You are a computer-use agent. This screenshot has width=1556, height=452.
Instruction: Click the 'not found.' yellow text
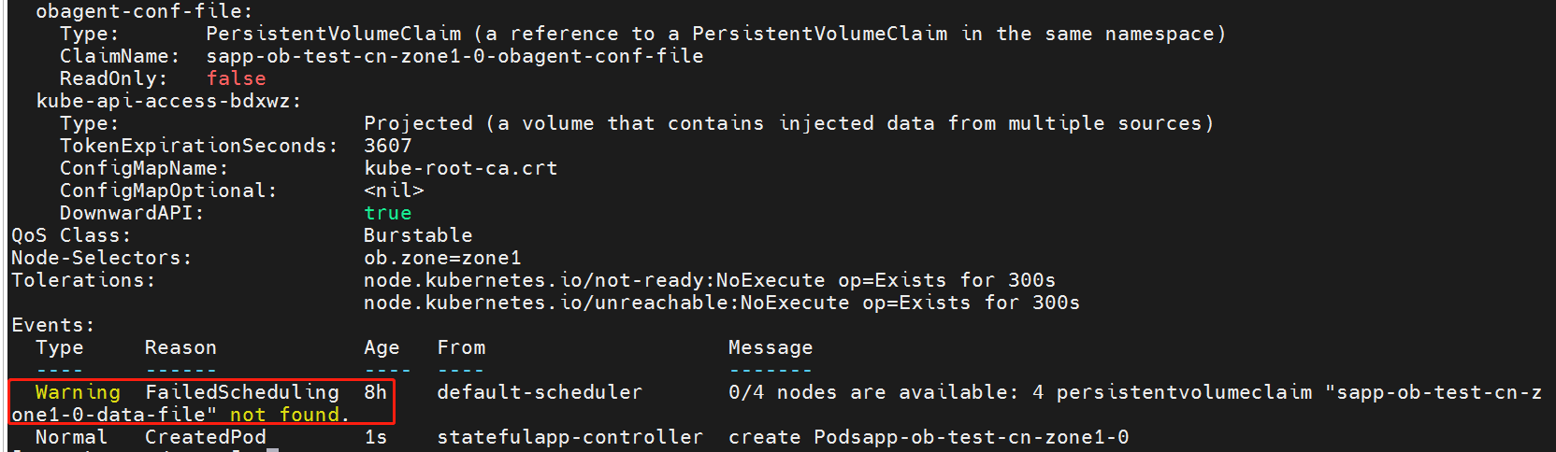pos(289,415)
